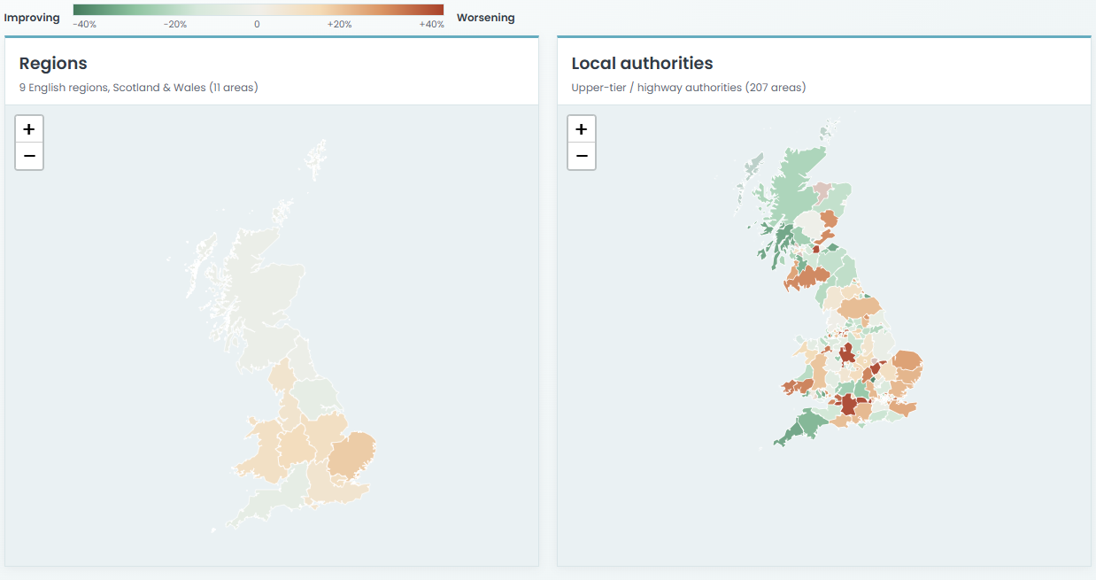Zoom out on the Regions map
This screenshot has width=1096, height=580.
click(x=29, y=156)
